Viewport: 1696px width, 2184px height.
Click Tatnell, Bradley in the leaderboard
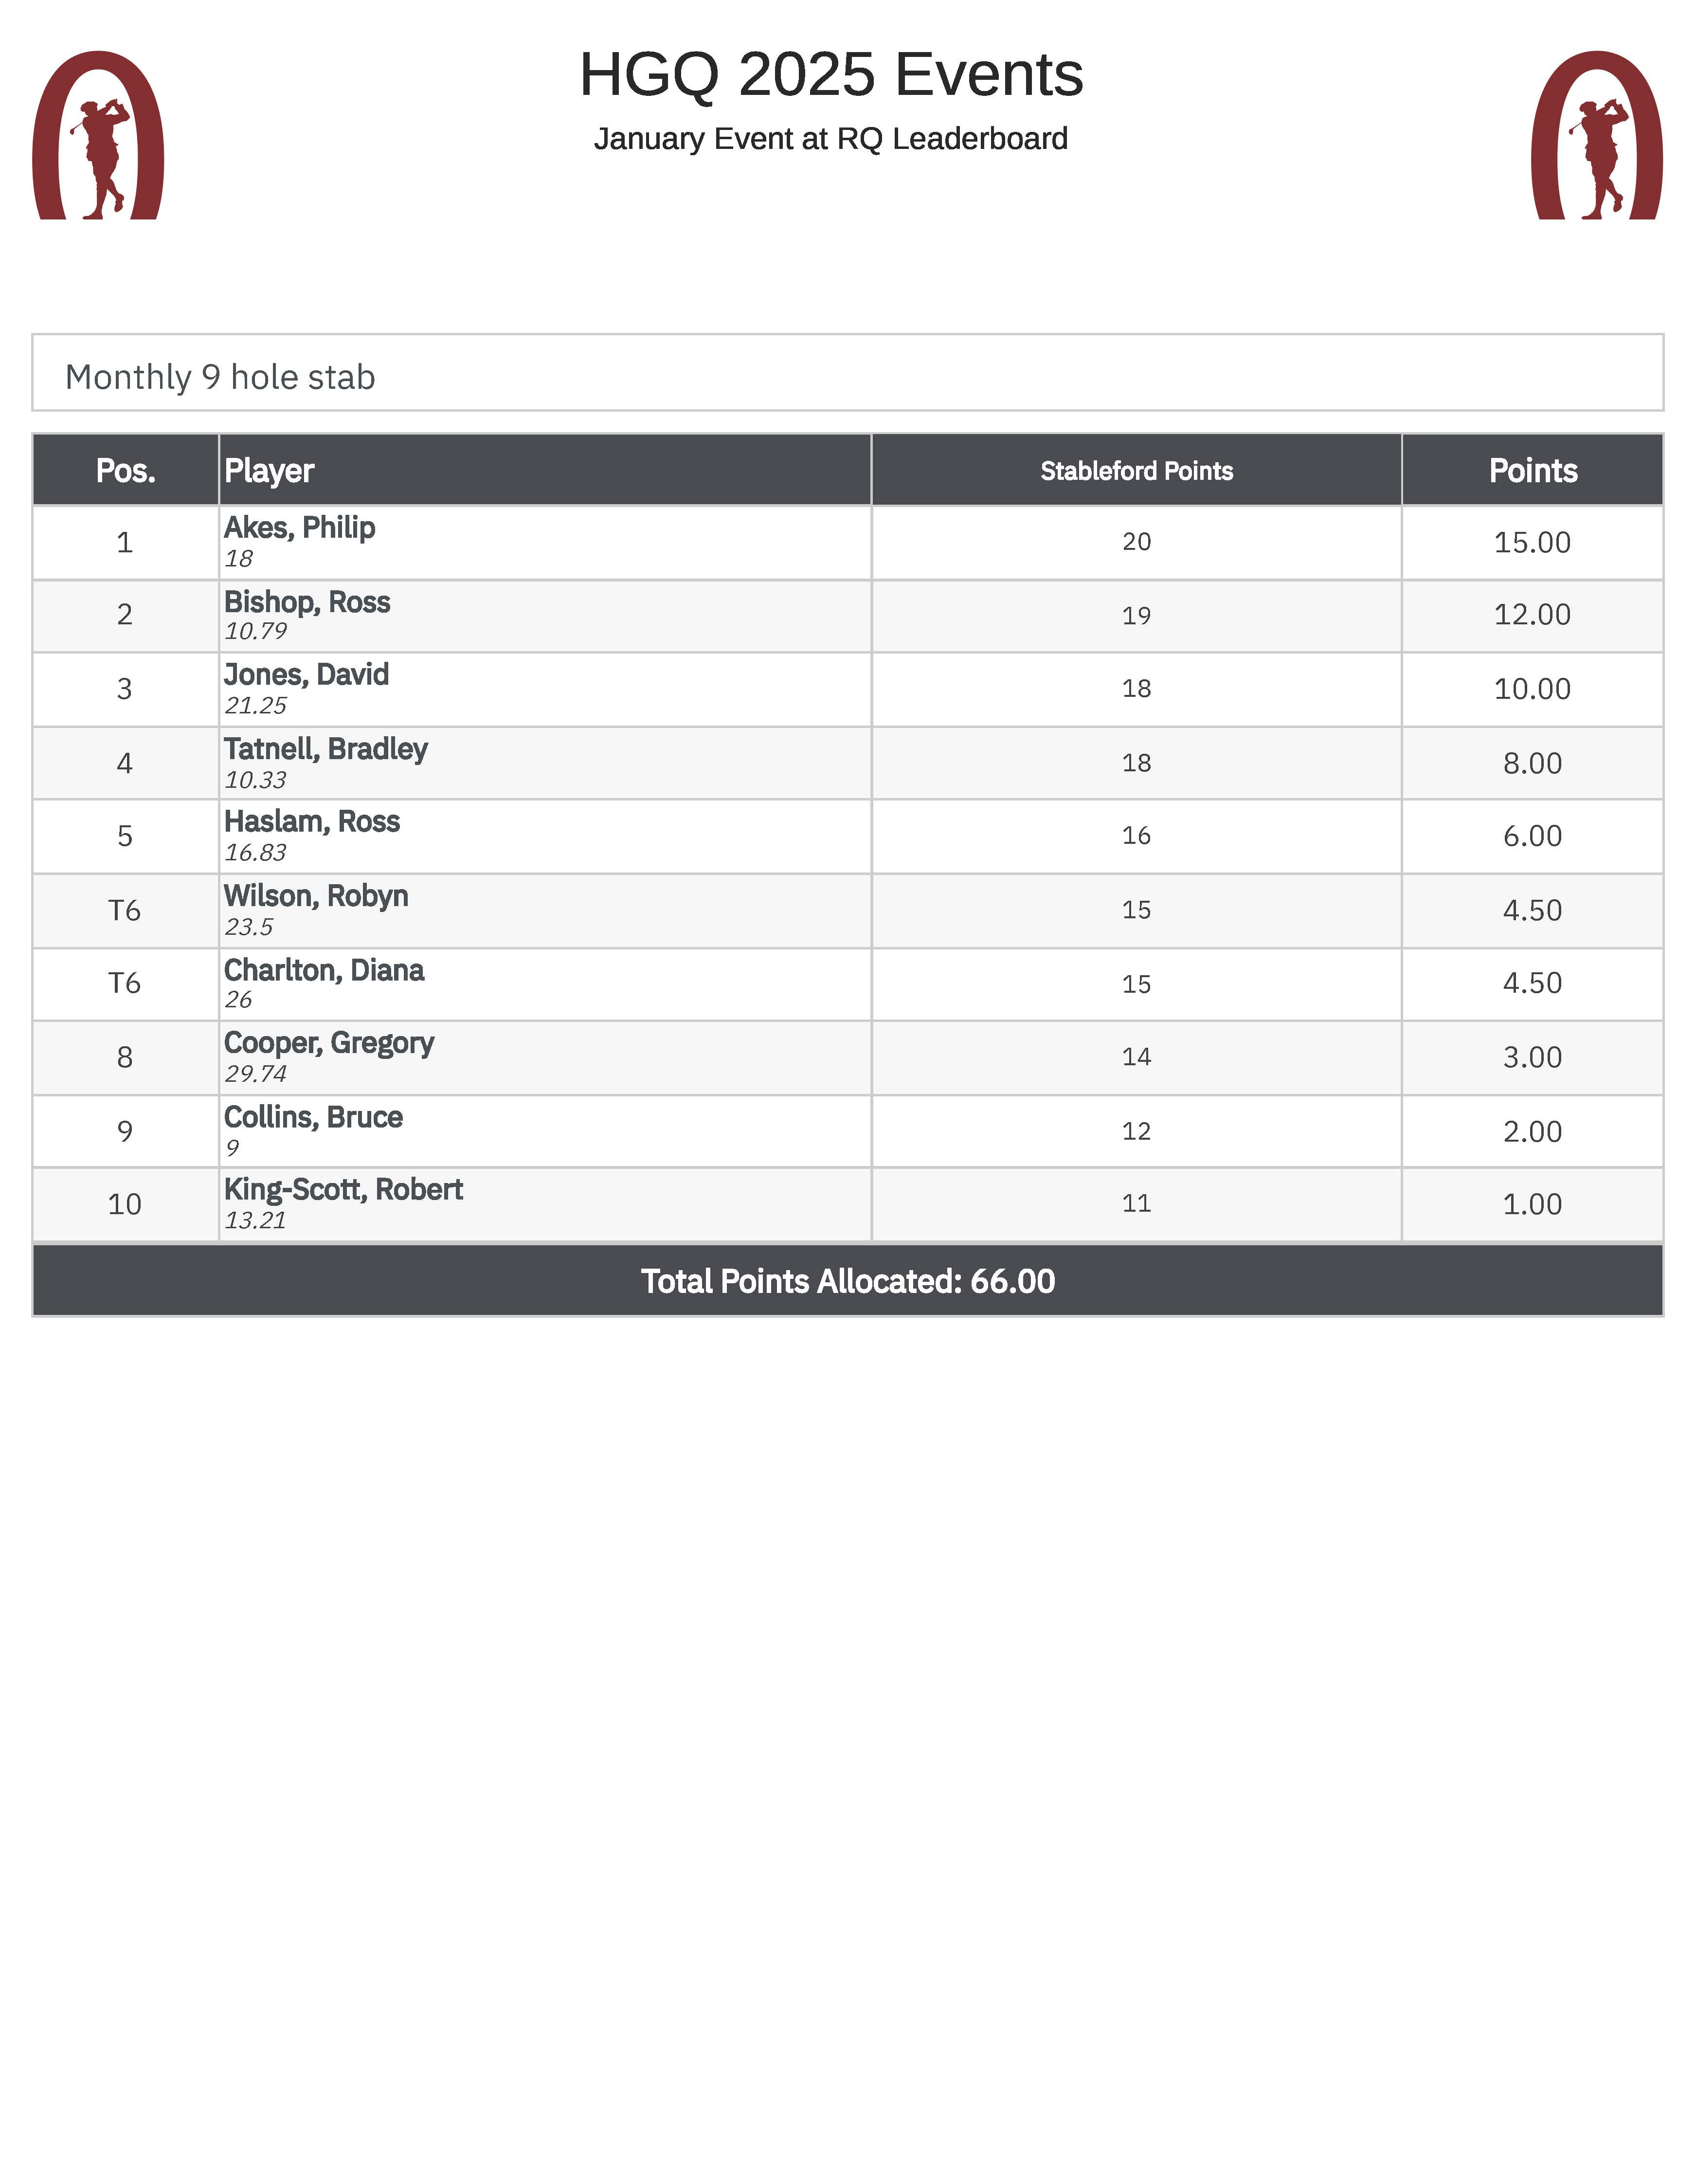(x=326, y=749)
